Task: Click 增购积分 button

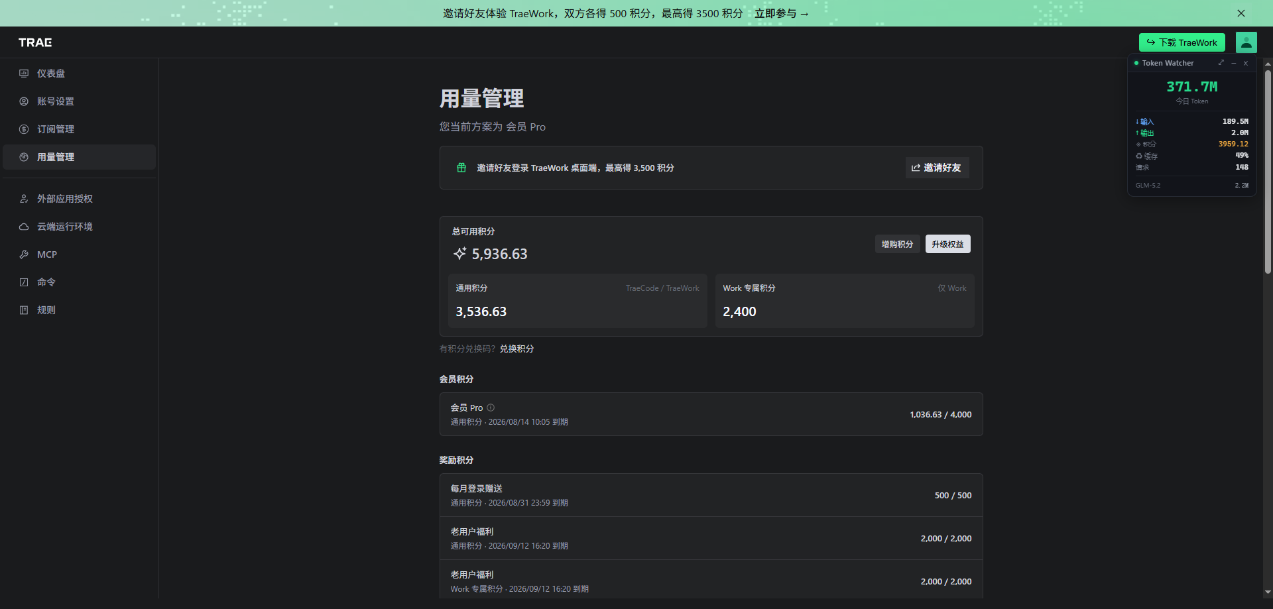Action: tap(897, 244)
